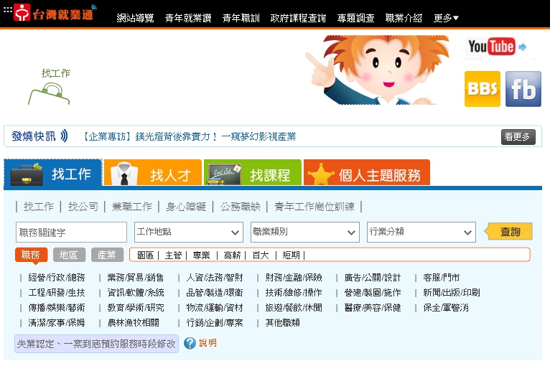The width and height of the screenshot is (550, 366).
Task: Click the cartoon mascot banner image
Action: pyautogui.click(x=377, y=70)
